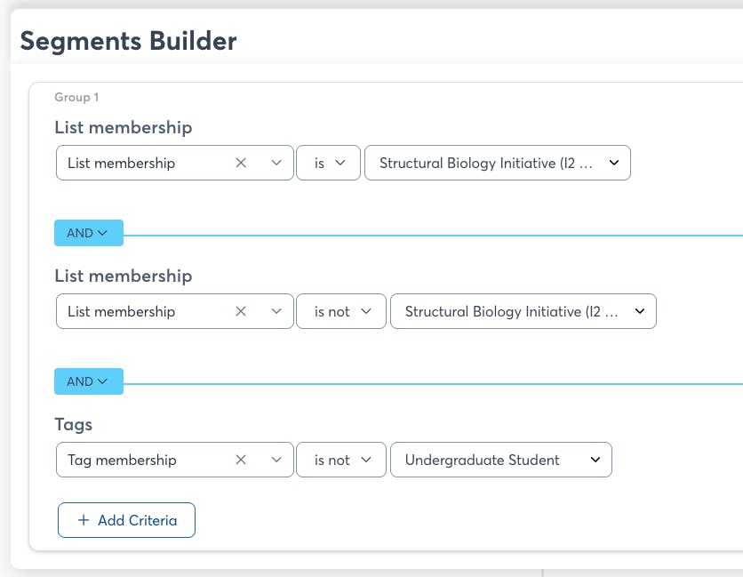Click the first List membership field text

click(x=122, y=164)
